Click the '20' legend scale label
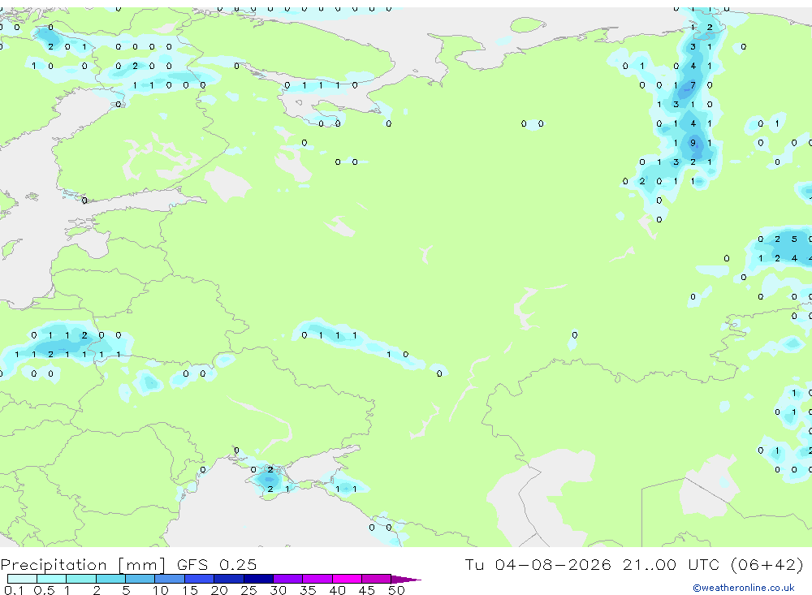 click(x=219, y=590)
